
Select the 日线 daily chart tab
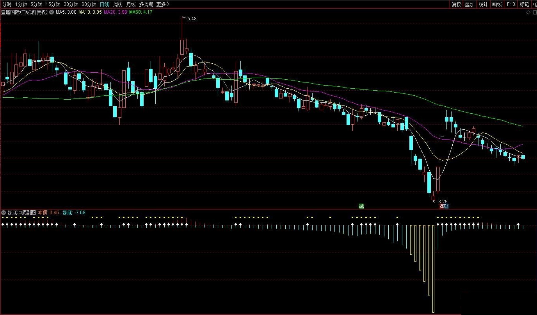point(104,4)
